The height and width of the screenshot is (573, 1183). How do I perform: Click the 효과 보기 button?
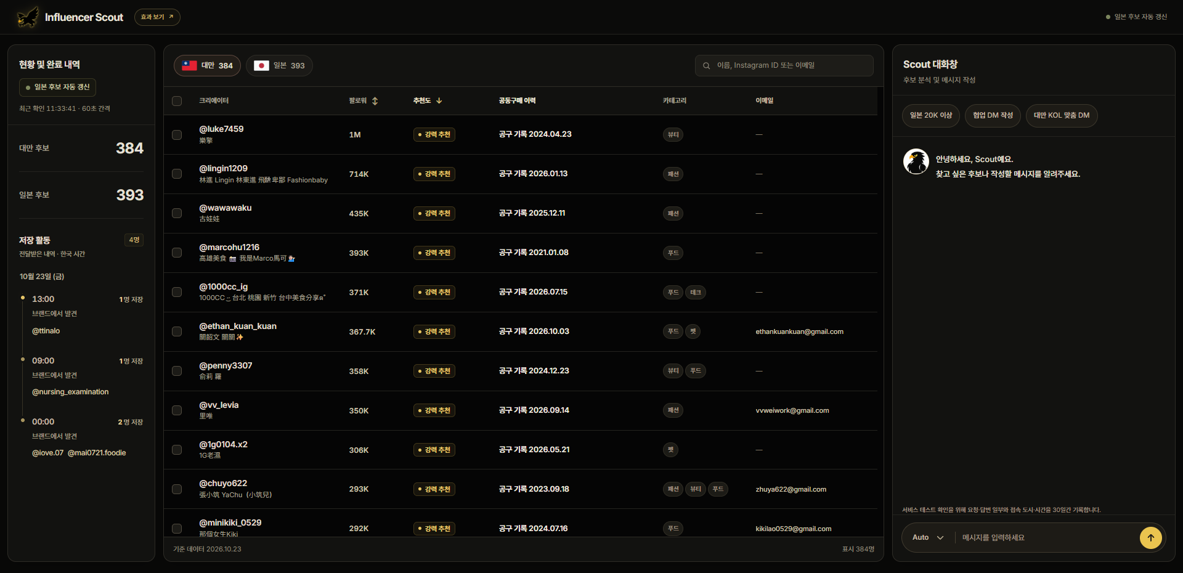pyautogui.click(x=157, y=17)
